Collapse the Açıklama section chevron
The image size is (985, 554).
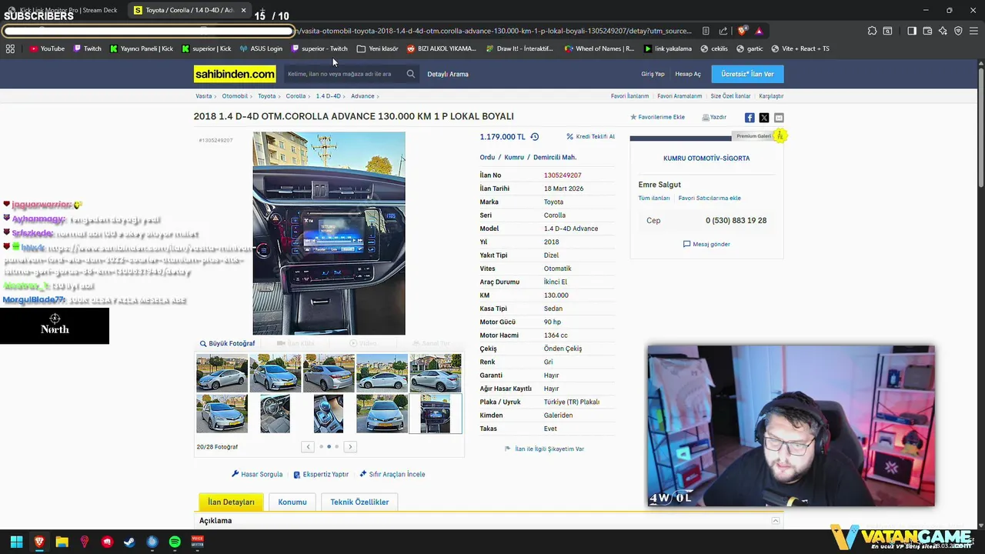pos(776,521)
